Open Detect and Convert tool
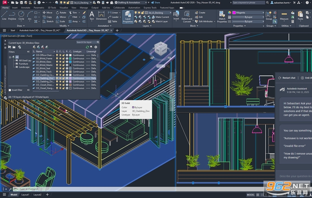Viewport: 312px width, 198px height. pos(187,17)
